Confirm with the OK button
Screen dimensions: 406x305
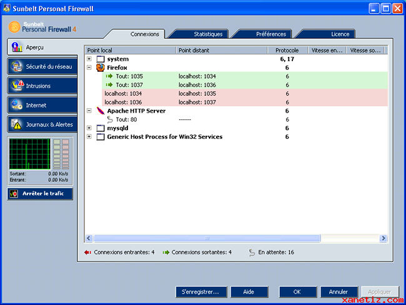(298, 292)
